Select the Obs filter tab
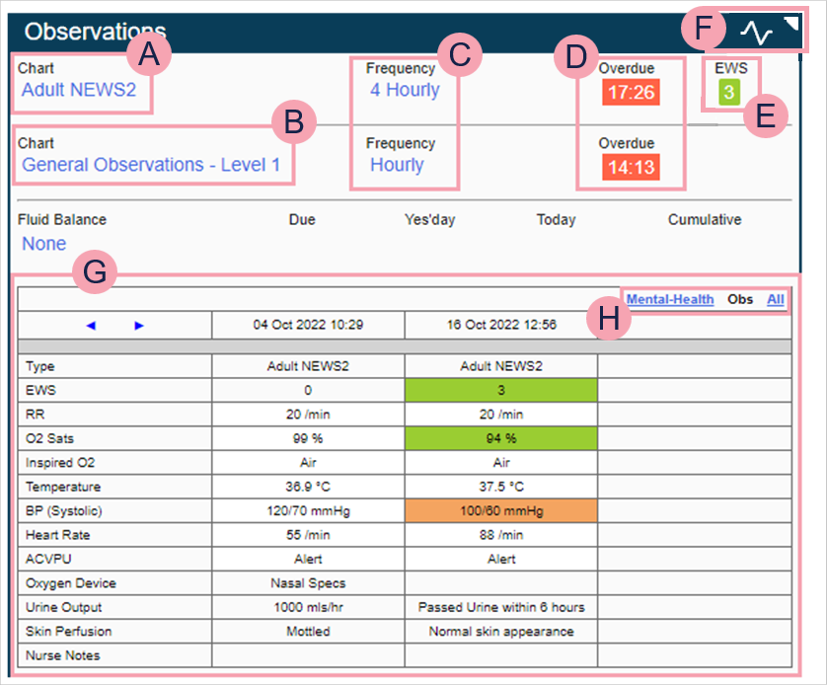Viewport: 827px width, 685px height. point(740,299)
